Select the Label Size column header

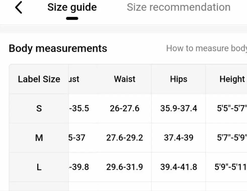39,79
